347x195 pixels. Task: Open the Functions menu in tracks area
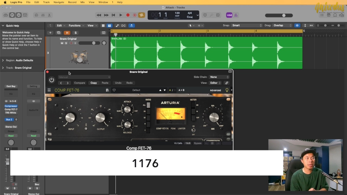[x=76, y=25]
